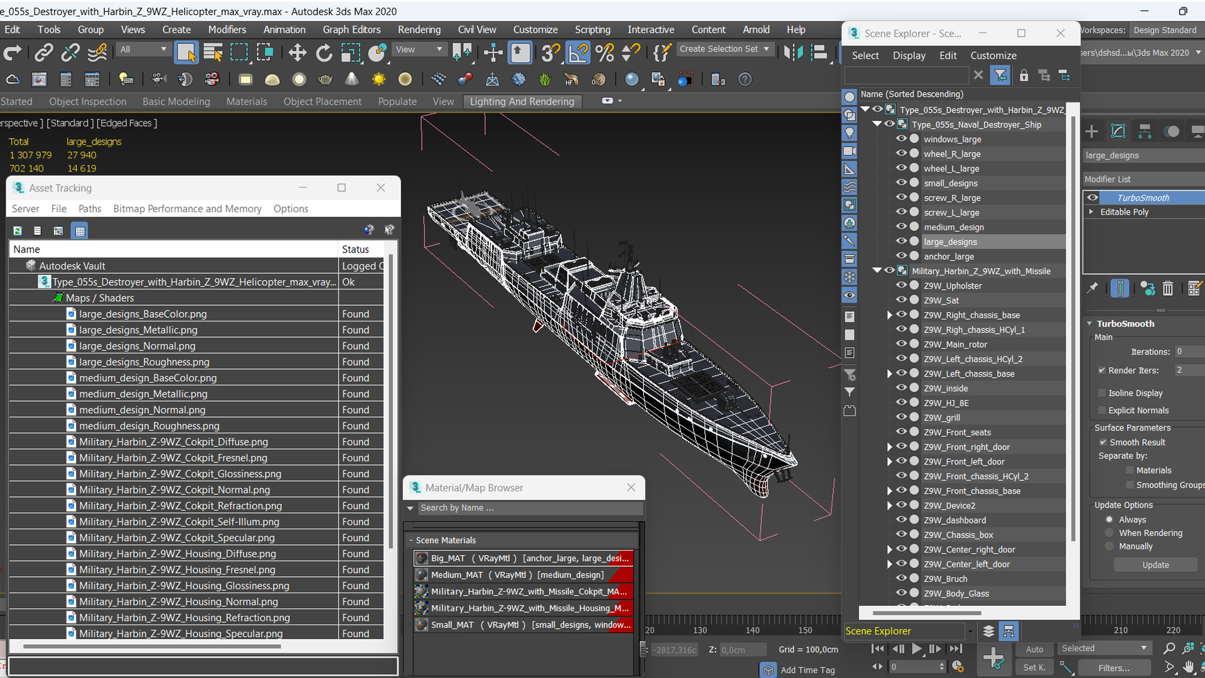
Task: Expand the Editable Poly modifier entry
Action: pyautogui.click(x=1091, y=212)
